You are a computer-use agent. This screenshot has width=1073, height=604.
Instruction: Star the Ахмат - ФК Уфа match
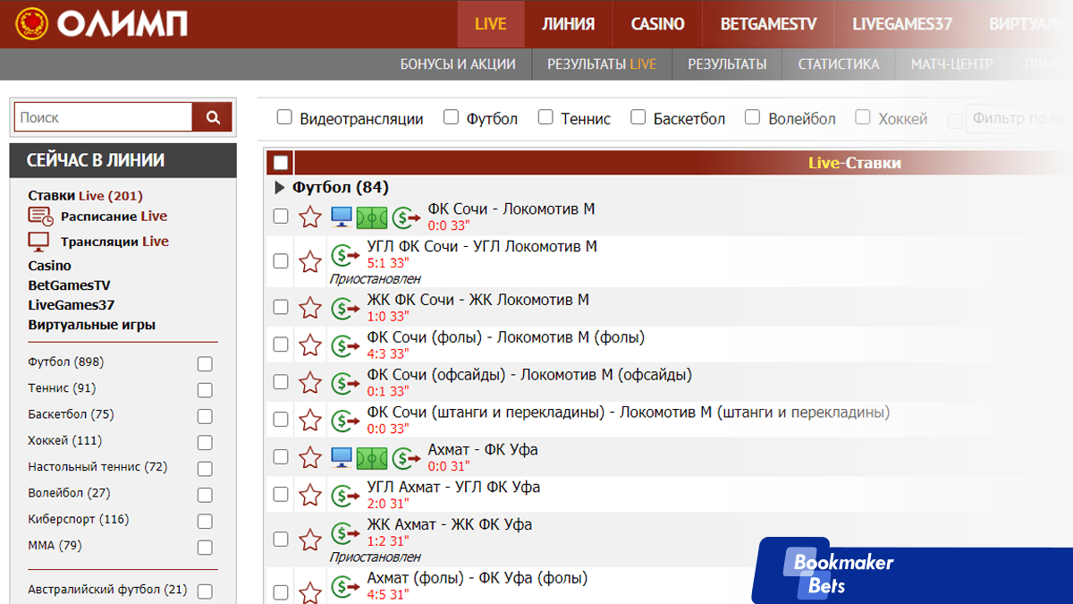coord(310,458)
